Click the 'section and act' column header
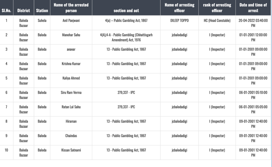272x167 pixels. point(126,10)
